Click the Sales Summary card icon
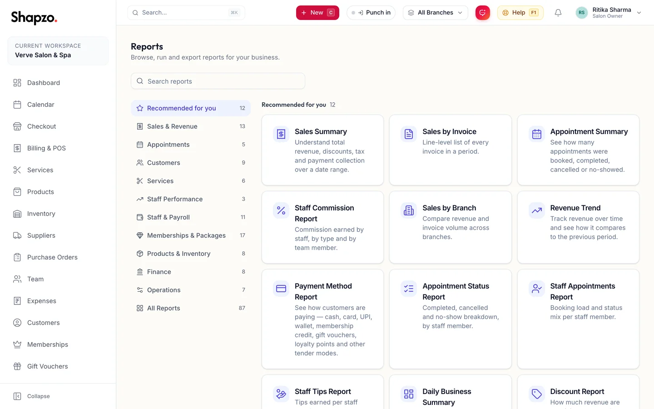Viewport: 654px width, 409px height. tap(281, 134)
